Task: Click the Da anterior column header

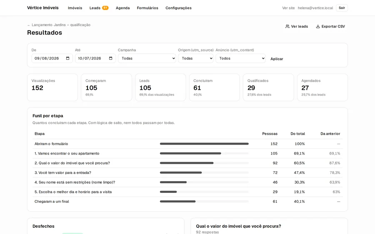Action: (x=330, y=134)
